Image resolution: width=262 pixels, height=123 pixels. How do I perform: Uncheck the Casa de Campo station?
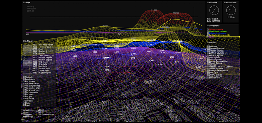coord(208,76)
